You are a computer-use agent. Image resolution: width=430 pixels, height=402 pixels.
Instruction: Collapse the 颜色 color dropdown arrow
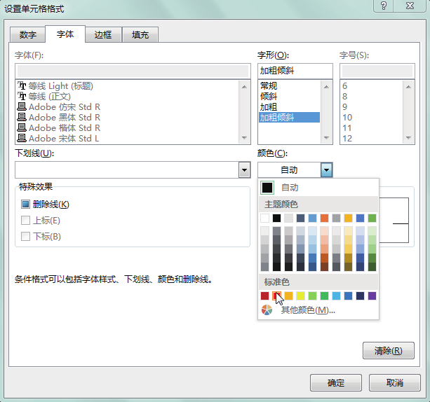pos(326,170)
